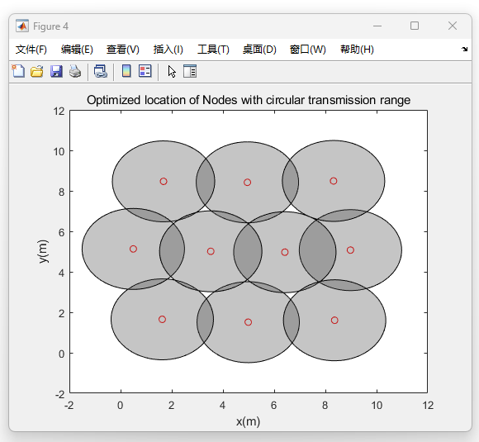Viewport: 479px width, 442px height.
Task: Open the 编辑(E) menu
Action: (77, 50)
